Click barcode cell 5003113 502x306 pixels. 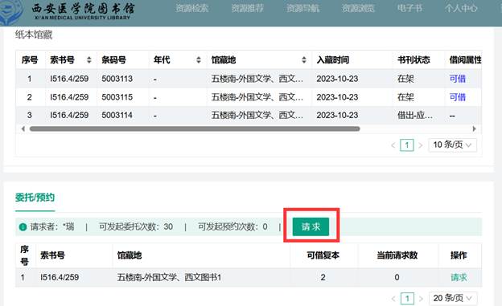[117, 79]
